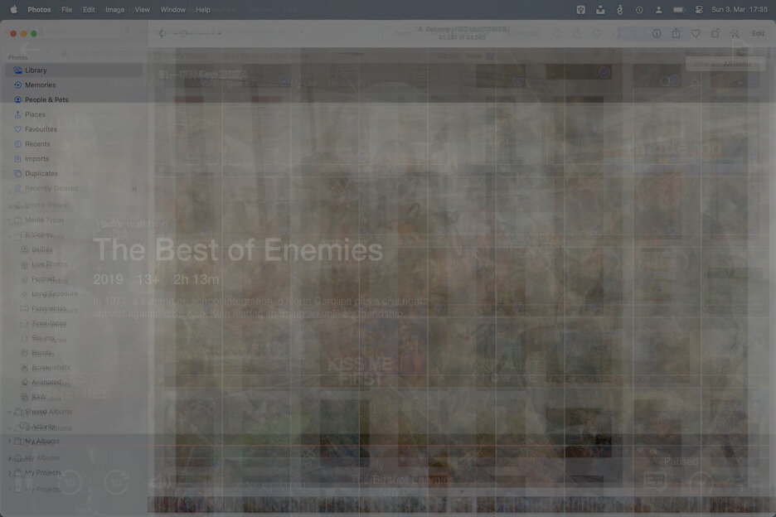Open the View menu
776x517 pixels.
142,9
